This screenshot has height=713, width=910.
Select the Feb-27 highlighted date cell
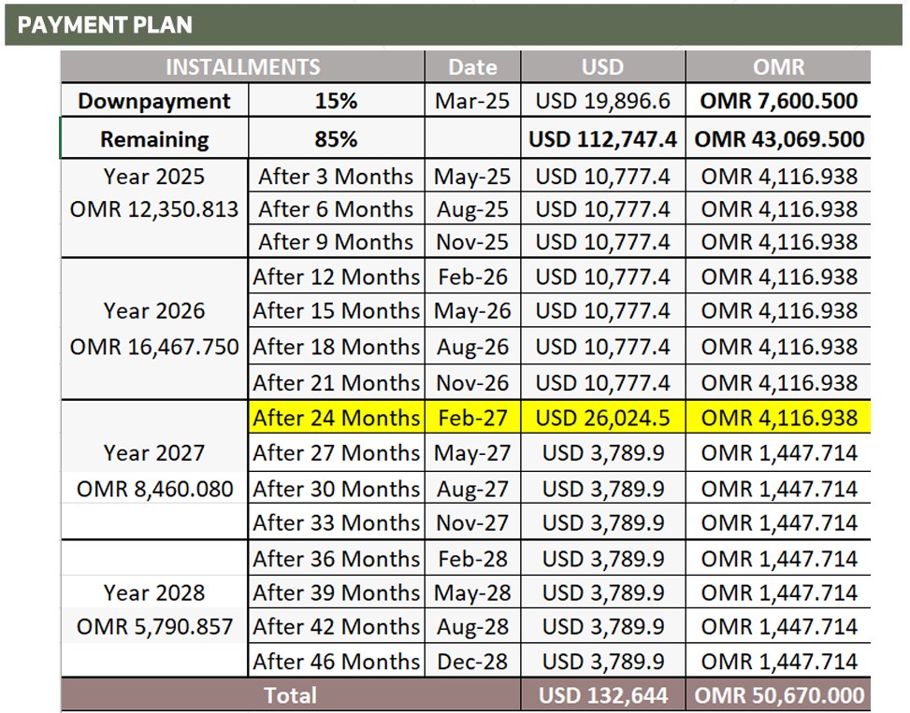[x=472, y=417]
